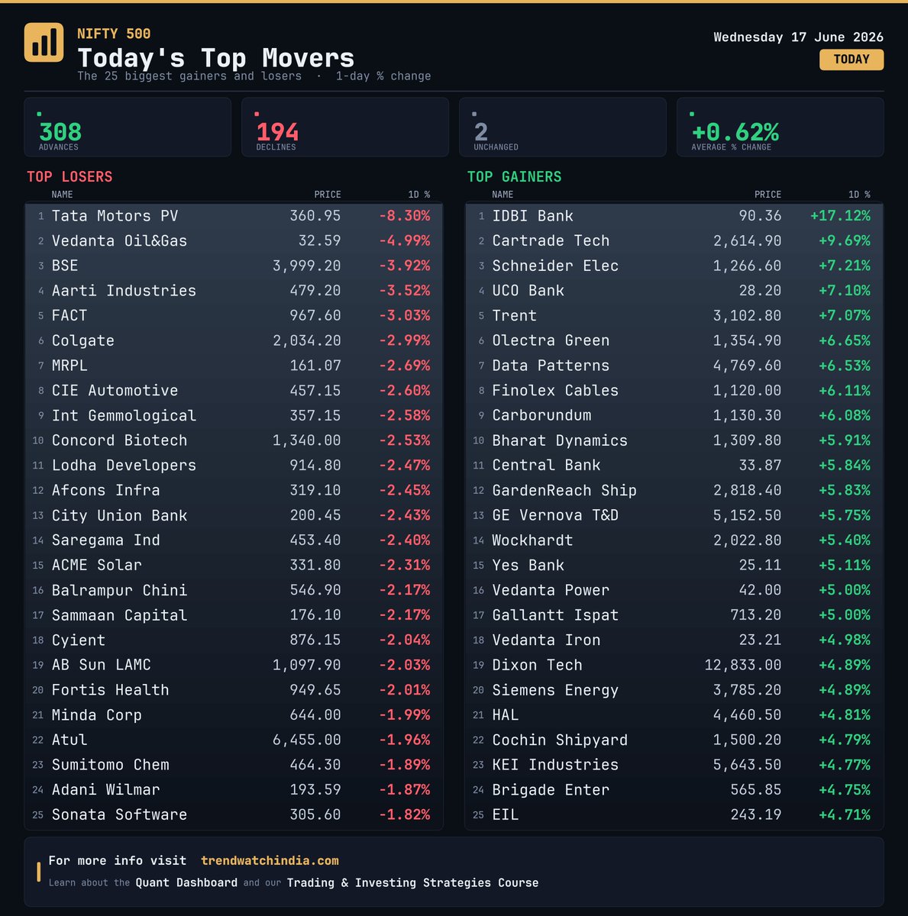Open the Quant Dashboard link

pyautogui.click(x=186, y=882)
